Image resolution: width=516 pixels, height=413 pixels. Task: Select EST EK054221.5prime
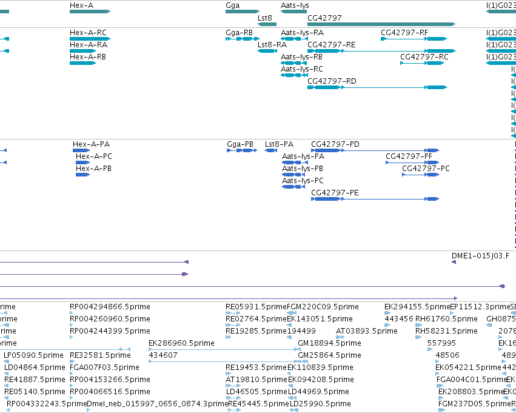437,374
